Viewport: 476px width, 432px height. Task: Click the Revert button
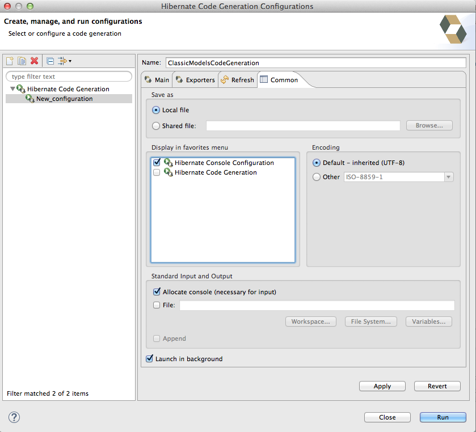click(x=437, y=386)
